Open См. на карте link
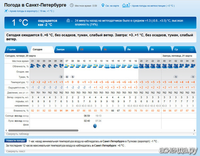 coord(112,6)
